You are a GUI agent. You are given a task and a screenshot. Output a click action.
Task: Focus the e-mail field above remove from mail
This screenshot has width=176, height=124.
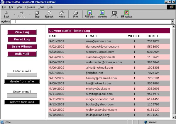click(x=22, y=95)
